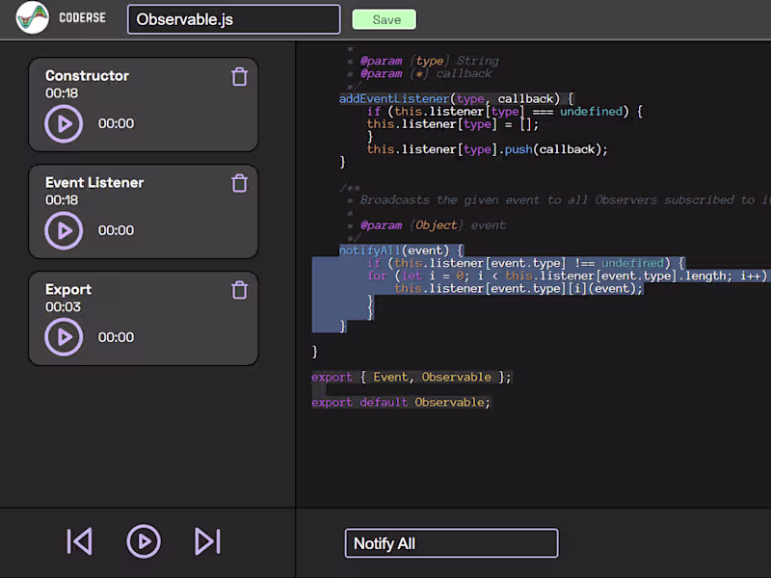Save the Observable.js cast
771x578 pixels.
(384, 19)
